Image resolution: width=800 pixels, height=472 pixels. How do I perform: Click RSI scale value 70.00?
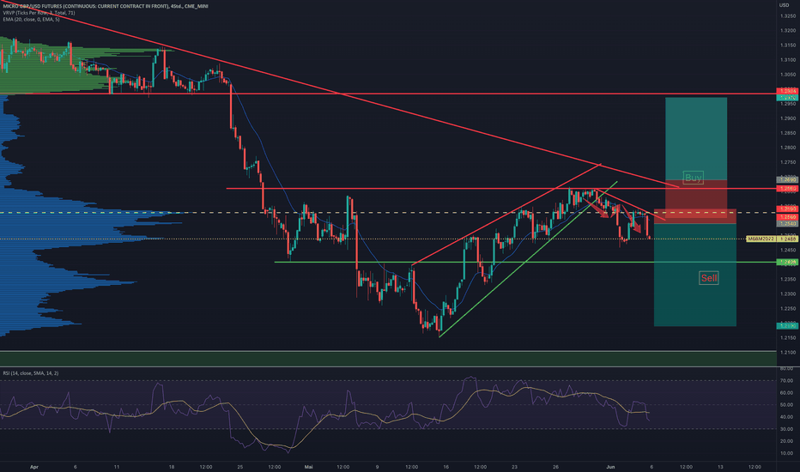pyautogui.click(x=787, y=381)
